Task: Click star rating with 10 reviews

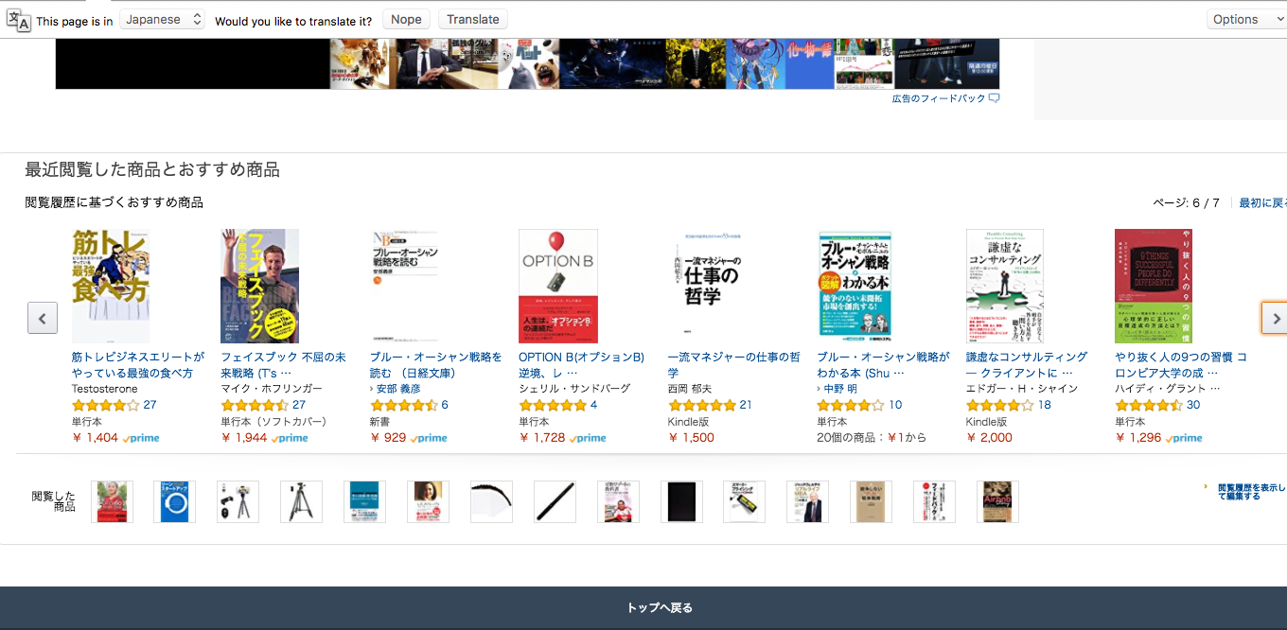Action: (851, 405)
